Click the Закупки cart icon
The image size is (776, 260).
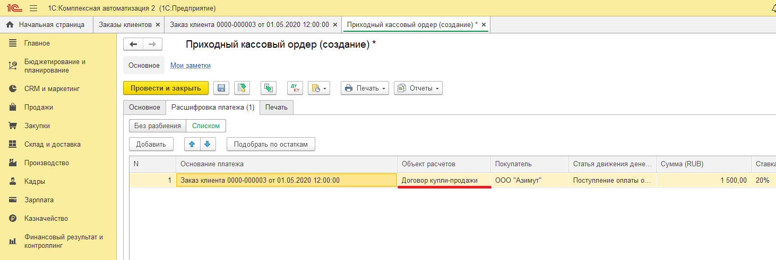coord(13,125)
